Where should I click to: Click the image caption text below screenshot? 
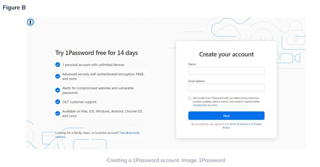pyautogui.click(x=166, y=160)
